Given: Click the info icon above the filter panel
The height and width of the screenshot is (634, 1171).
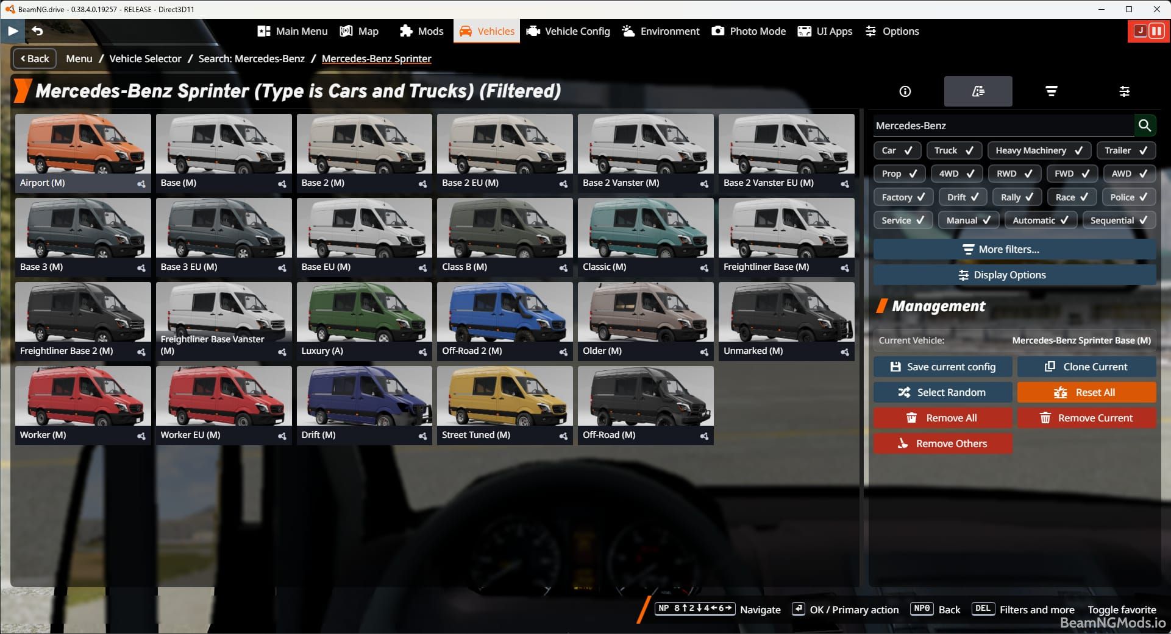Looking at the screenshot, I should pyautogui.click(x=905, y=91).
